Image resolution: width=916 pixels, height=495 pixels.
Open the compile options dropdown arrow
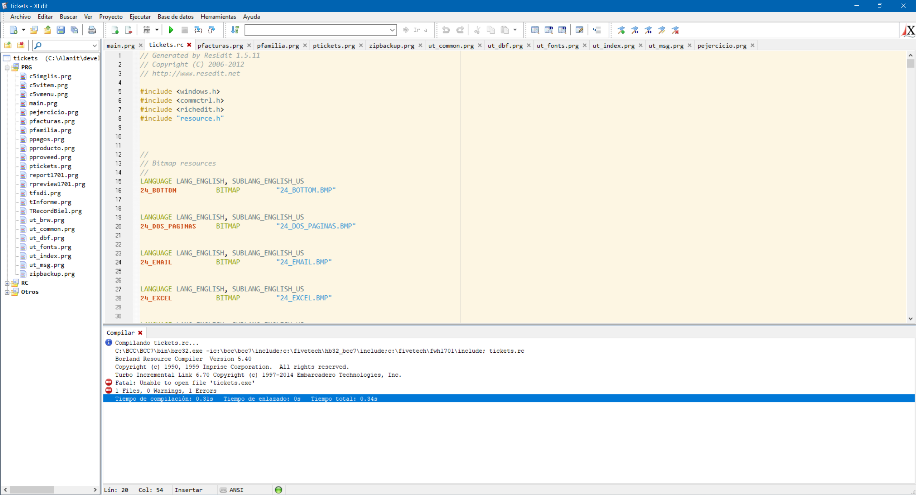point(157,30)
